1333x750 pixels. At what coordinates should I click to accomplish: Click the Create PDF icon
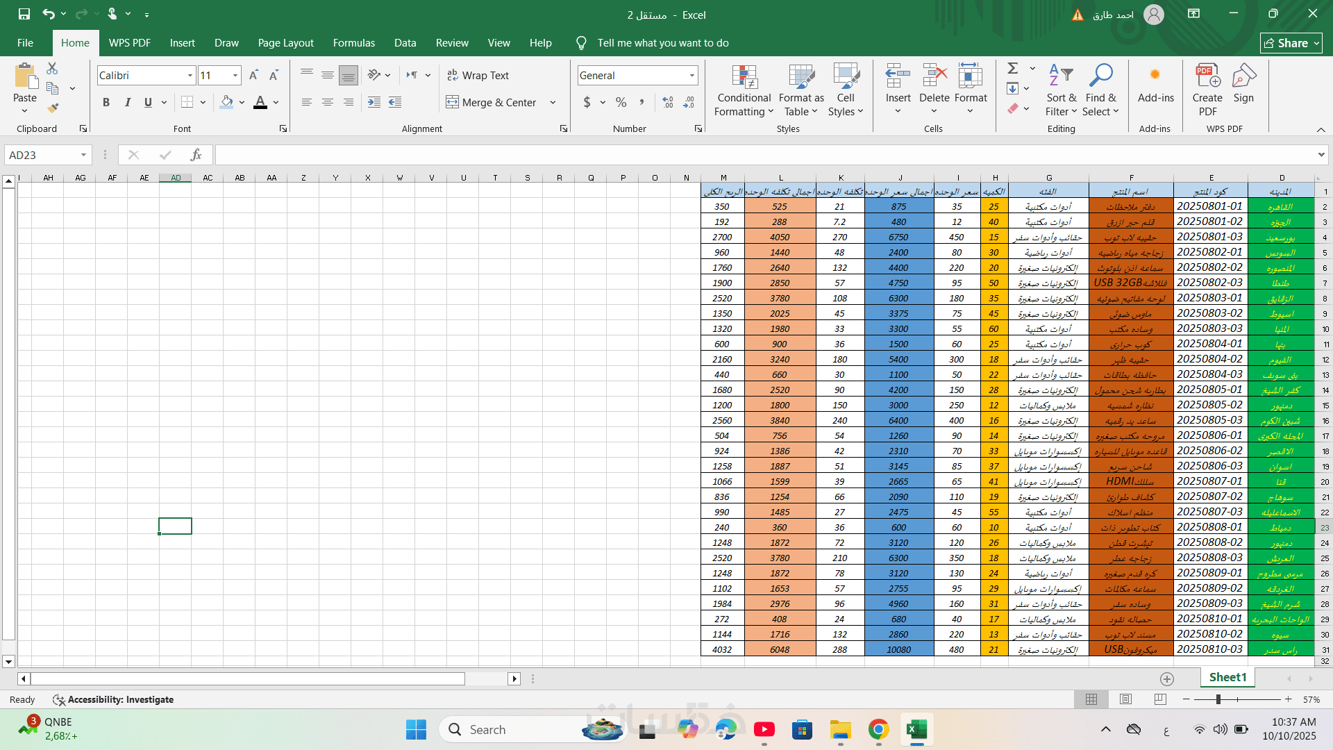[1207, 77]
